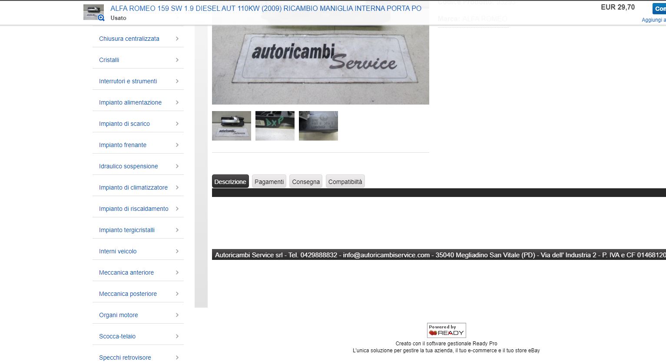This screenshot has width=666, height=364.
Task: Open Meccanica anteriore category
Action: tap(126, 272)
